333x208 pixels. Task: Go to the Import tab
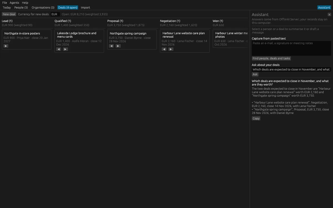[x=85, y=7]
